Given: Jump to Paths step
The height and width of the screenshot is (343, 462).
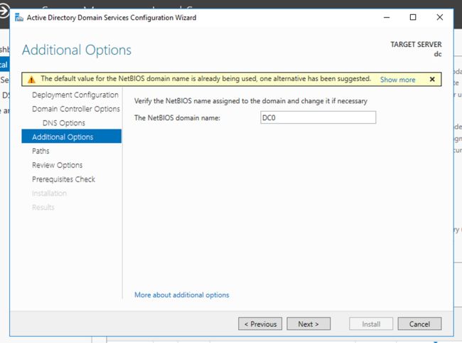Looking at the screenshot, I should [41, 151].
